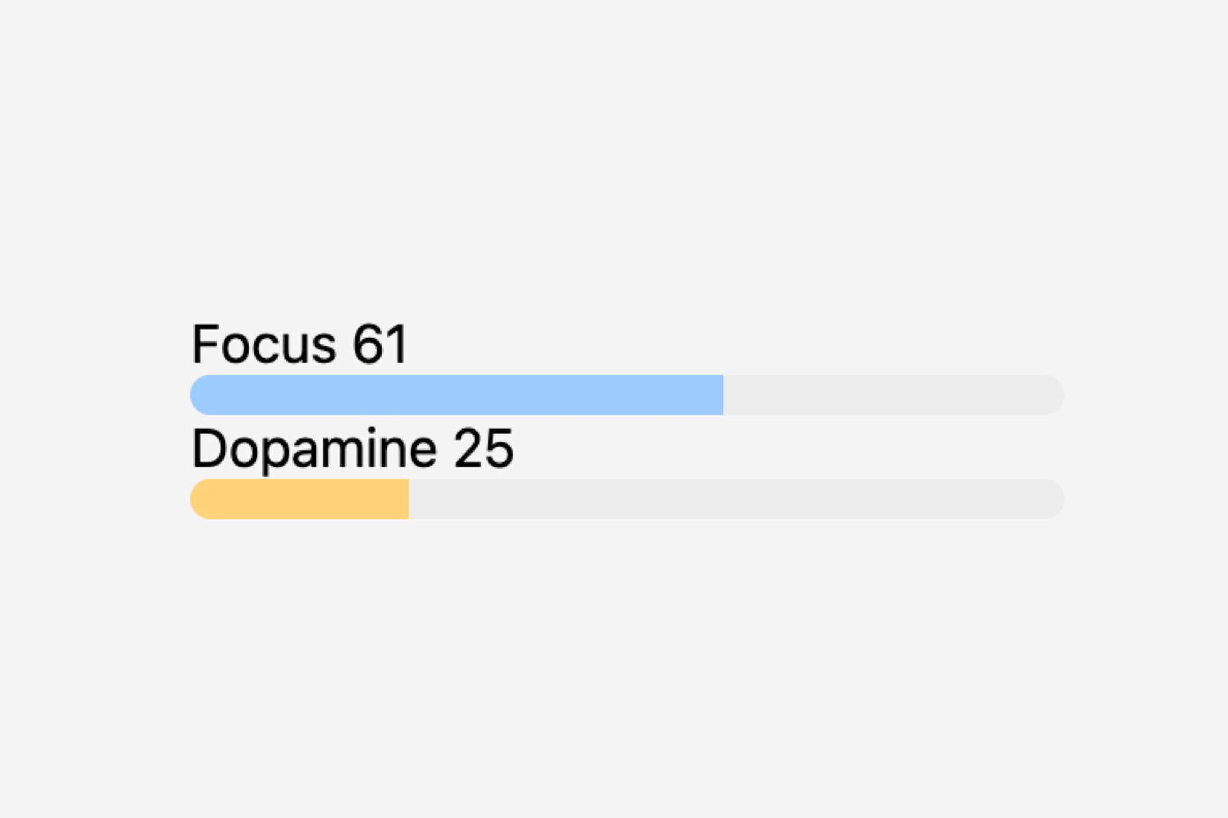Click the word Focus
The image size is (1228, 818).
click(x=264, y=344)
